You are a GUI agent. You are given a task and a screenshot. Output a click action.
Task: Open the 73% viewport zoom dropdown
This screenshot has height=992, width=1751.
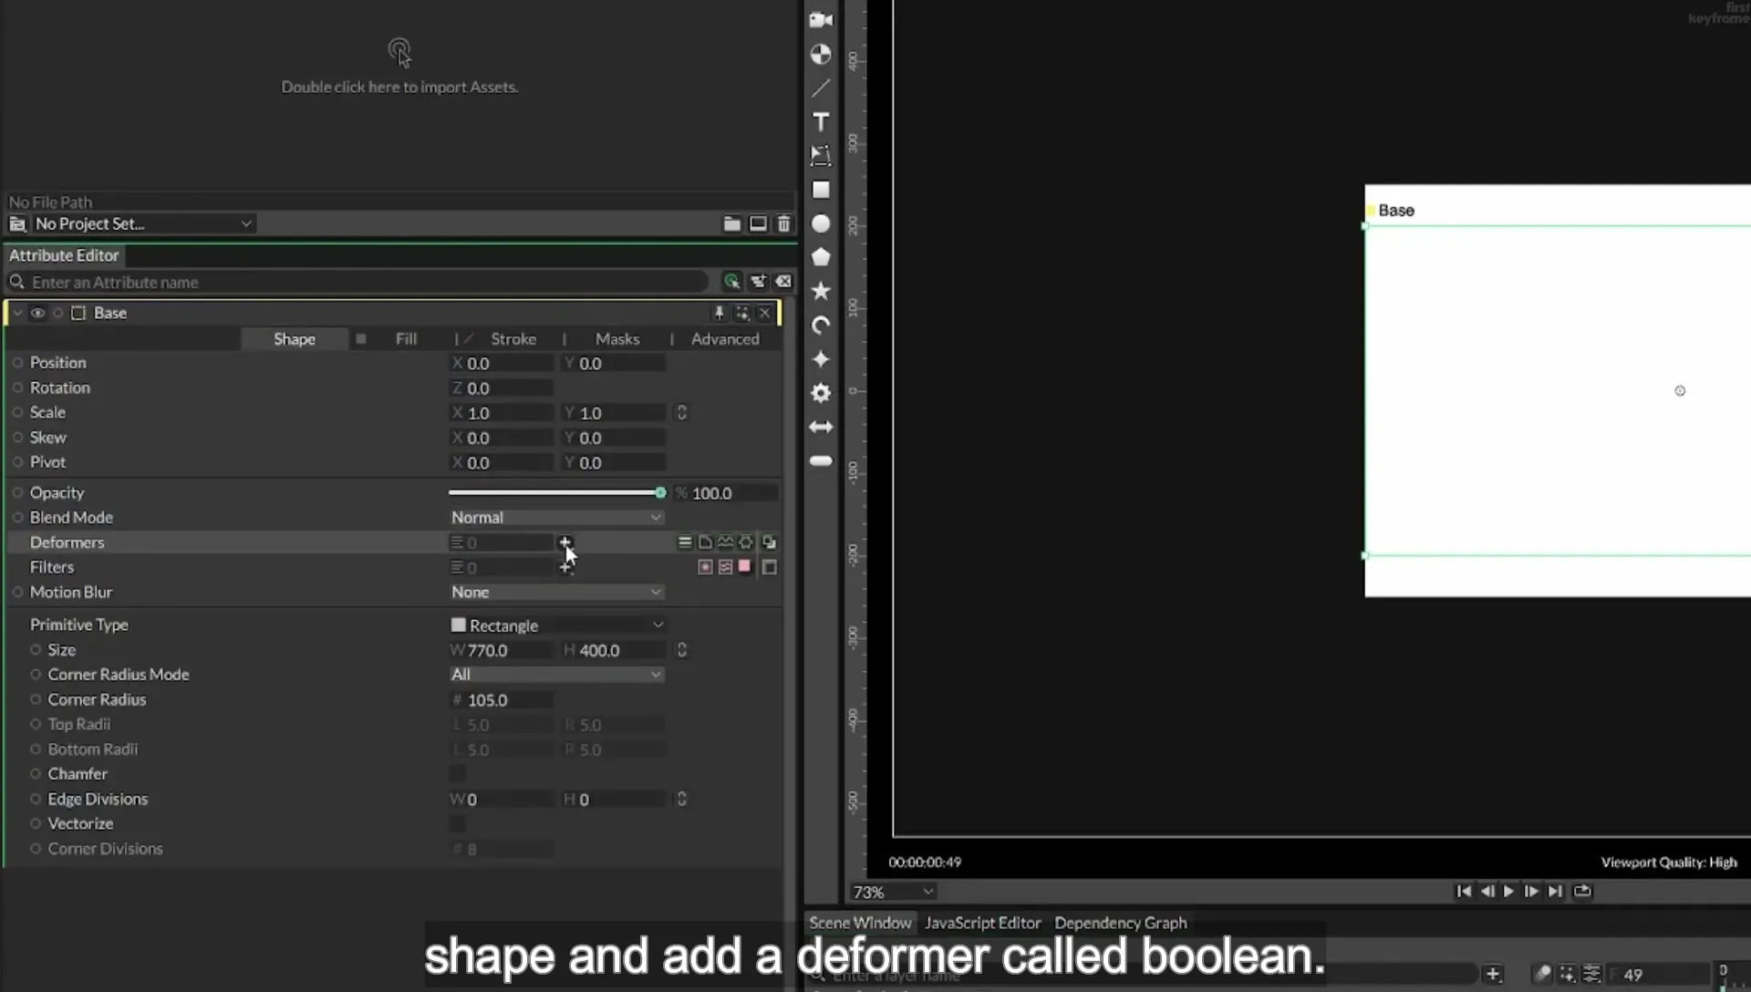(893, 892)
